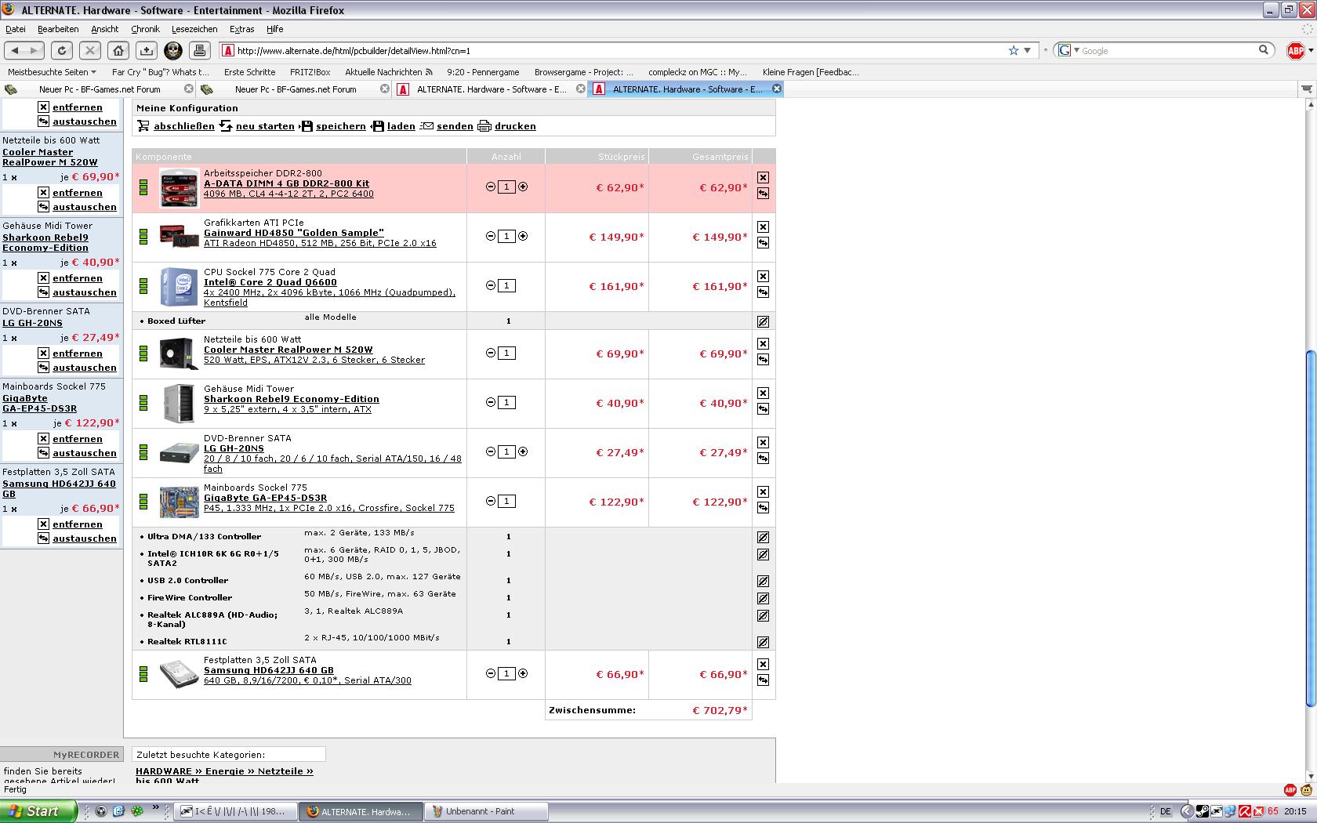This screenshot has width=1317, height=823.
Task: Open Gainward HD4850 Golden Sample product link
Action: click(x=294, y=233)
